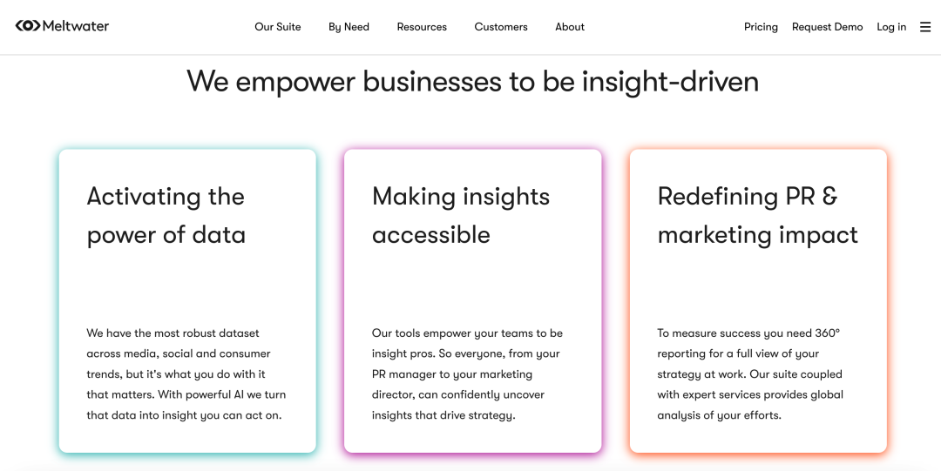Go to the Pricing page
Screen dimensions: 941x471
761,27
